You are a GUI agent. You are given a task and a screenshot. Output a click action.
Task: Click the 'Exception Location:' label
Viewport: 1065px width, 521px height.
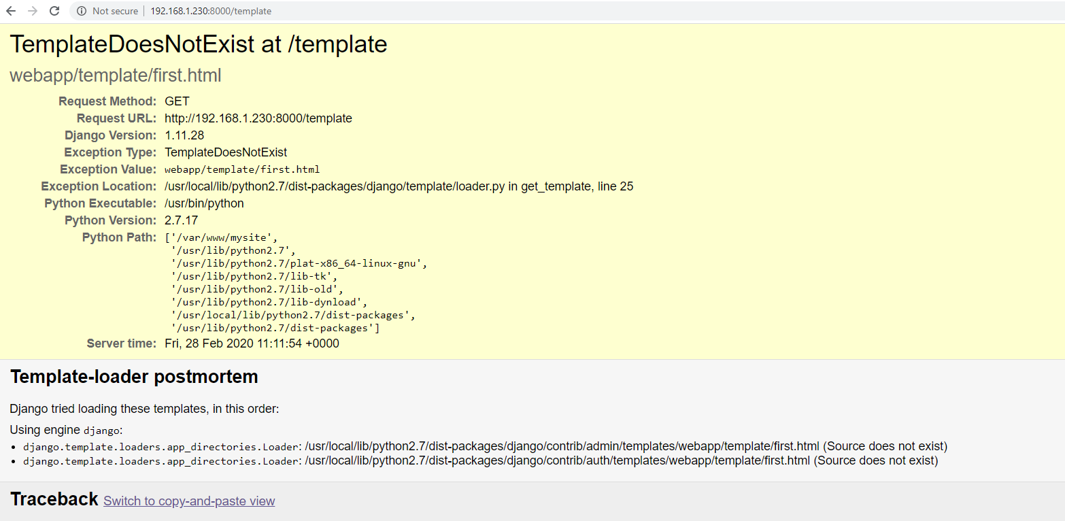click(x=99, y=186)
